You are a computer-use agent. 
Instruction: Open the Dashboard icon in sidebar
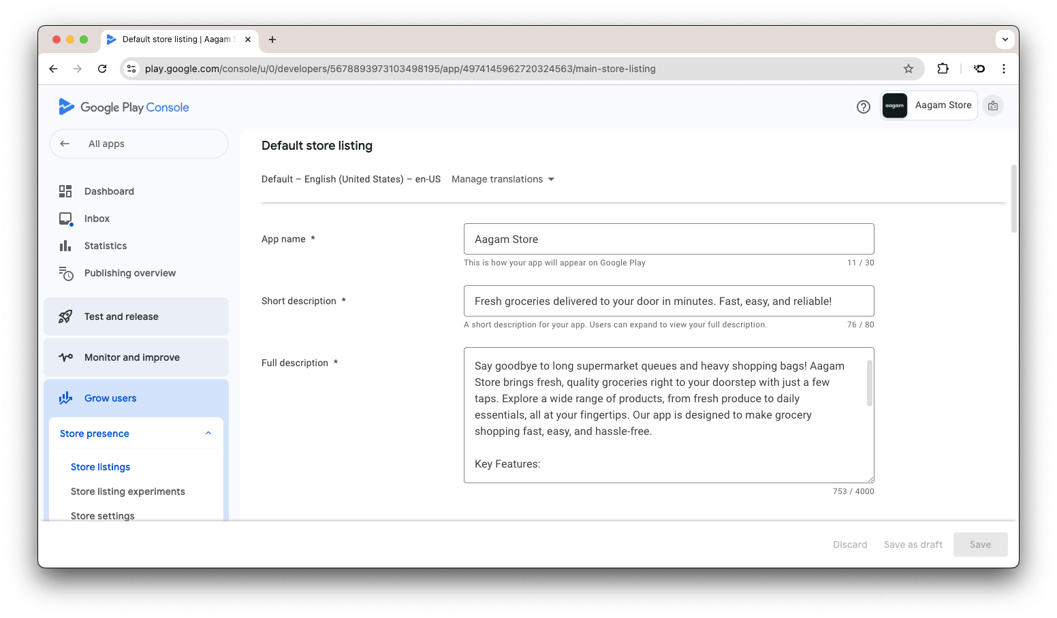(65, 191)
